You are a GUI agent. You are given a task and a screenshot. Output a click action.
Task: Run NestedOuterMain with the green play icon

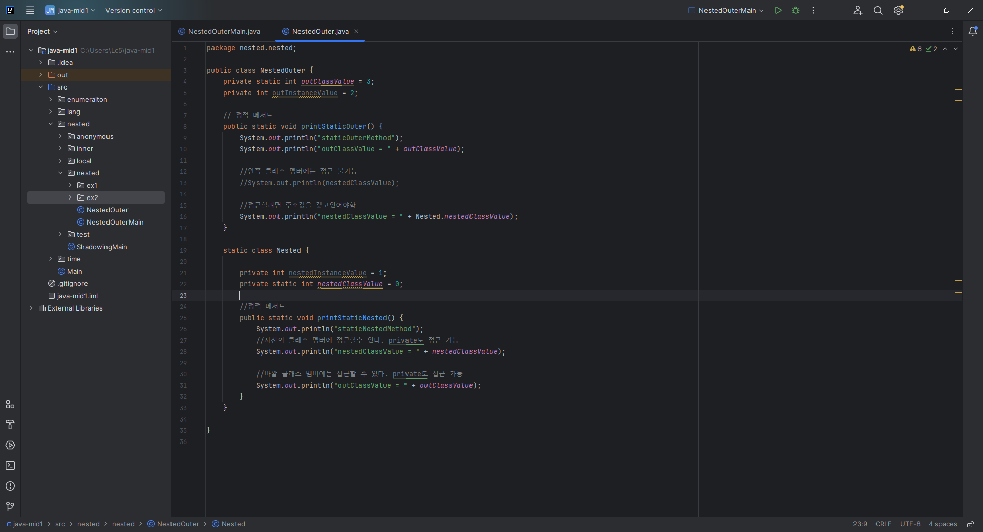coord(778,10)
